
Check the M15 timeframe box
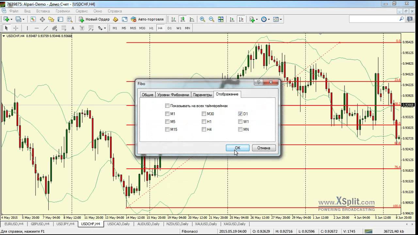point(167,130)
